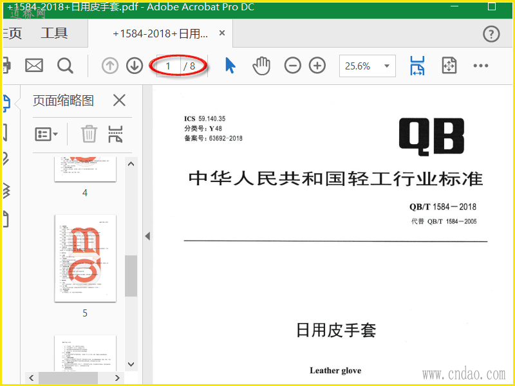Click the Leather glove subtitle
Viewport: 515px width, 386px height.
[335, 371]
